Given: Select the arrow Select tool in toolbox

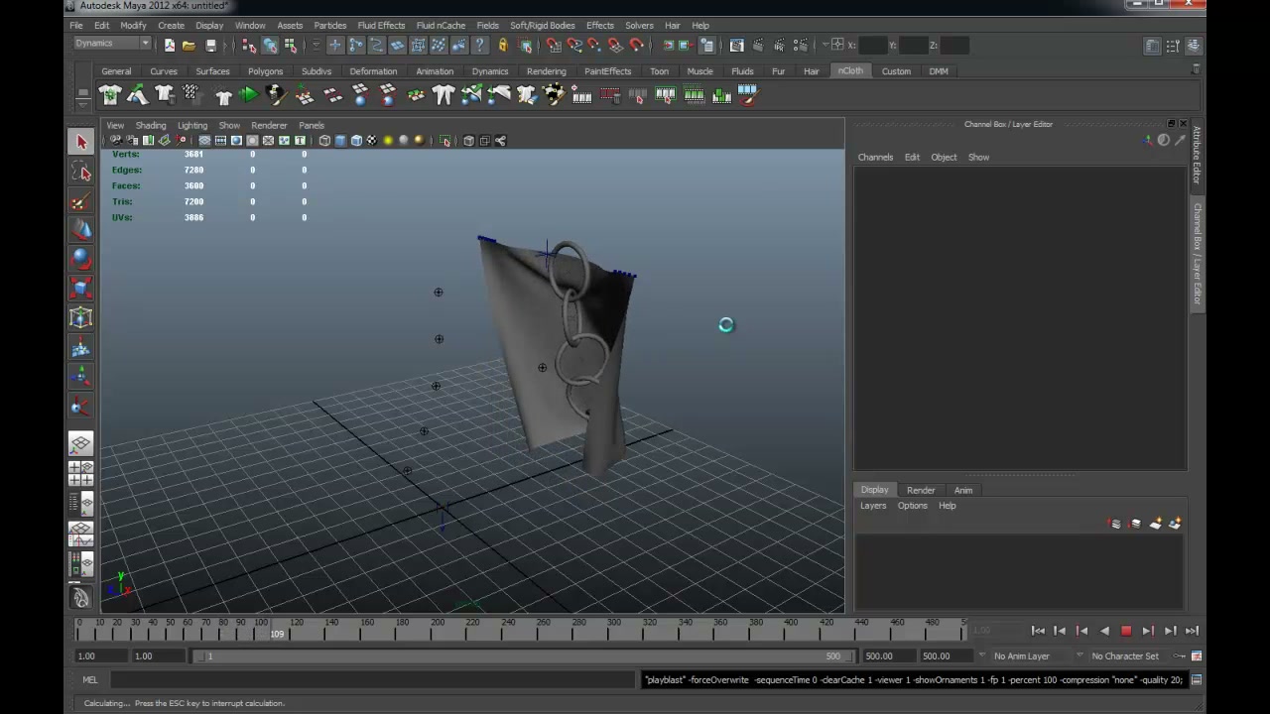Looking at the screenshot, I should coord(81,142).
